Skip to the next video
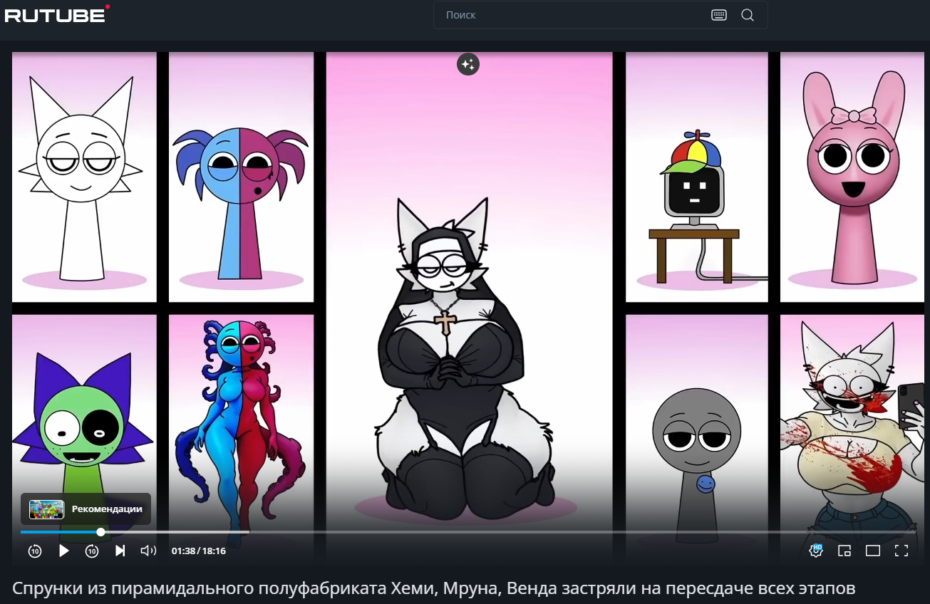This screenshot has width=930, height=604. point(120,551)
